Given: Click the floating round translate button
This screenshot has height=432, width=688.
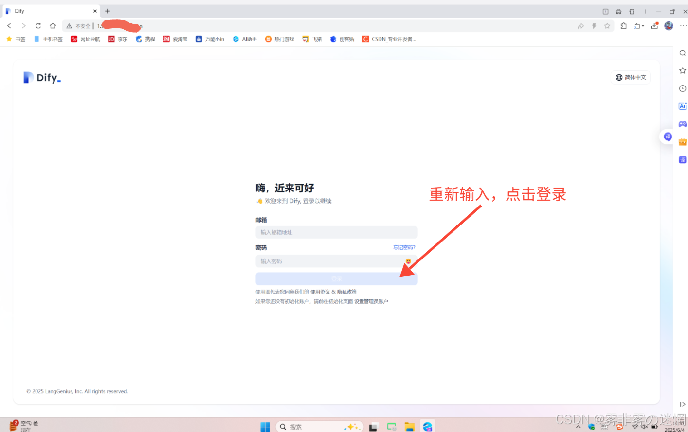Looking at the screenshot, I should 668,137.
